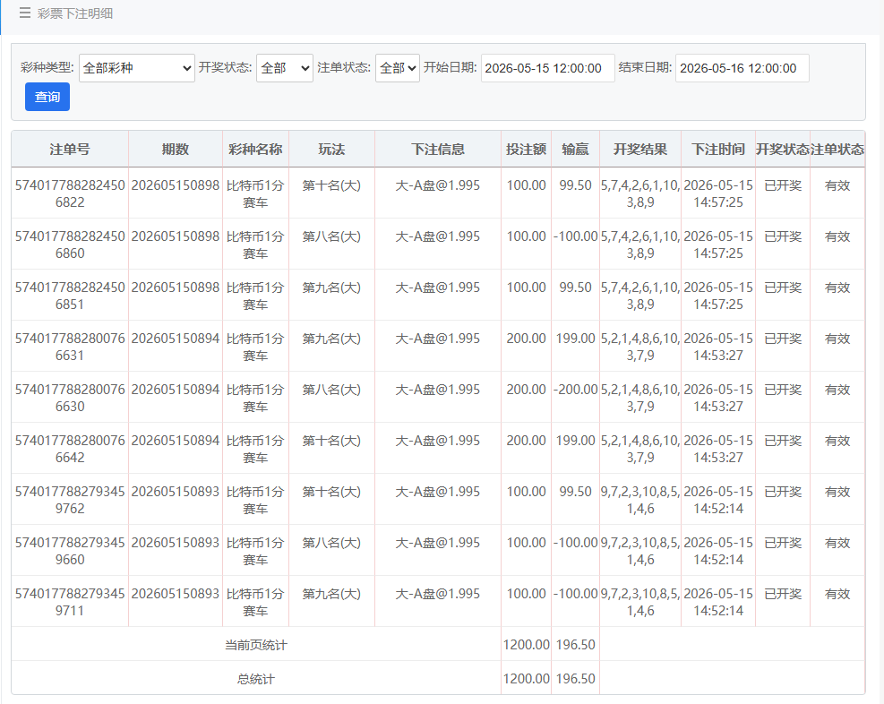884x704 pixels.
Task: Click the 总统计 label
Action: tap(256, 679)
